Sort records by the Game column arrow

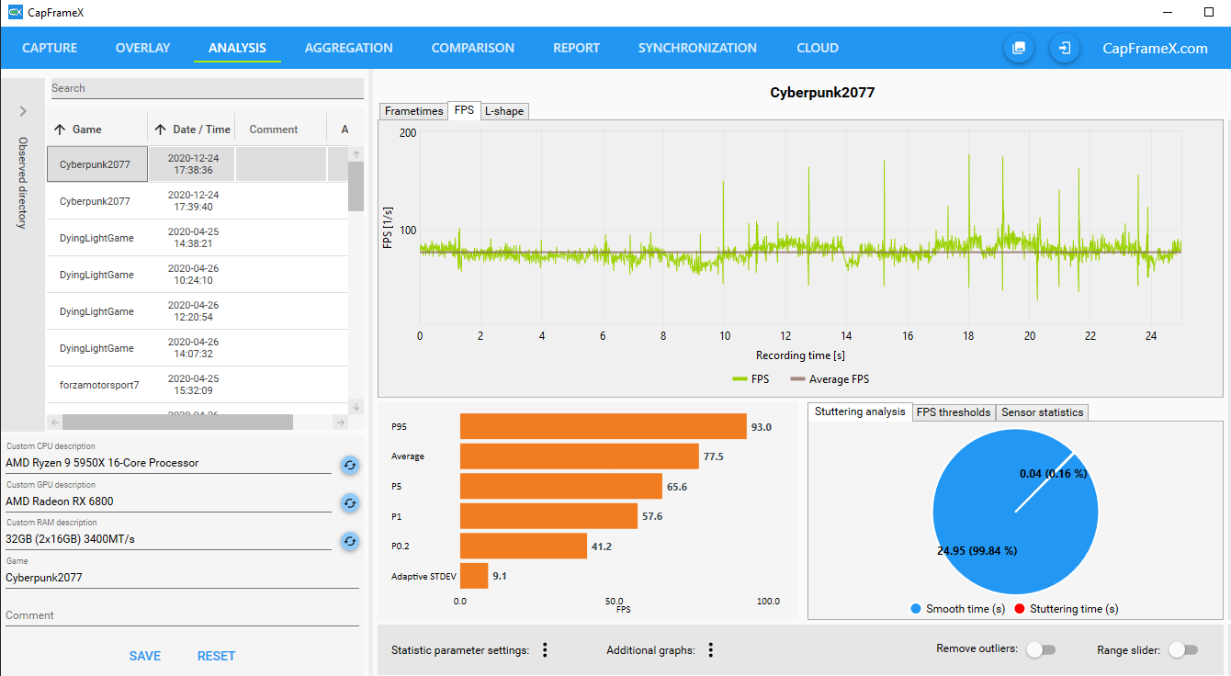tap(59, 130)
